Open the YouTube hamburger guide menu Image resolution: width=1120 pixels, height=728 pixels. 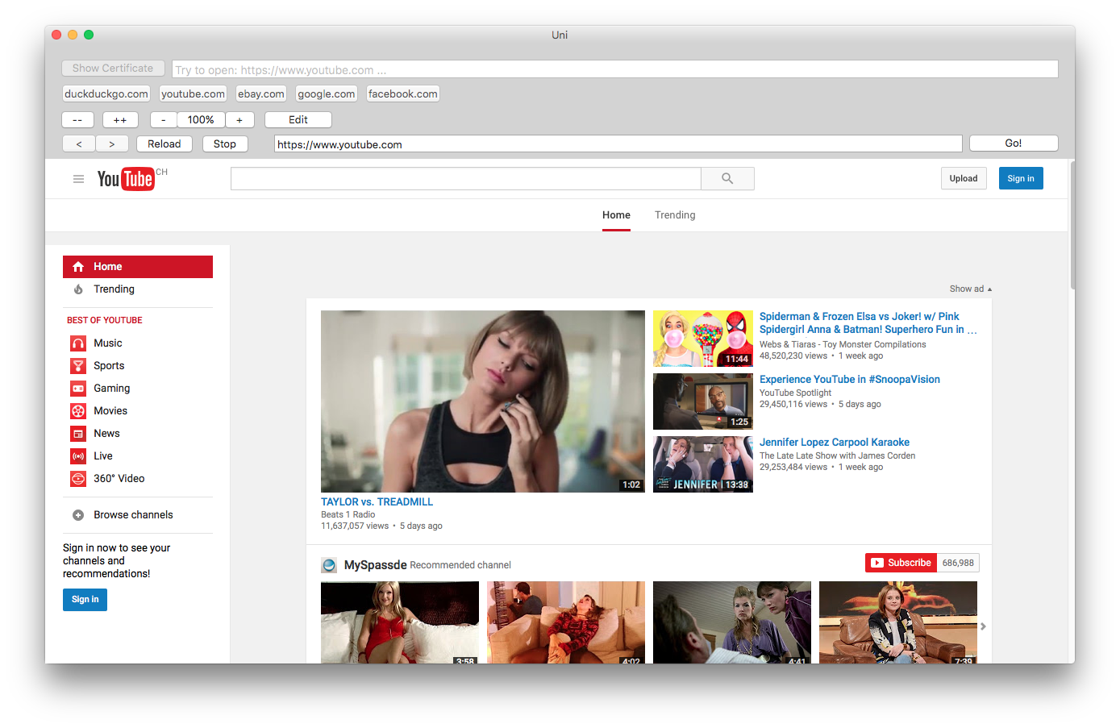tap(78, 179)
